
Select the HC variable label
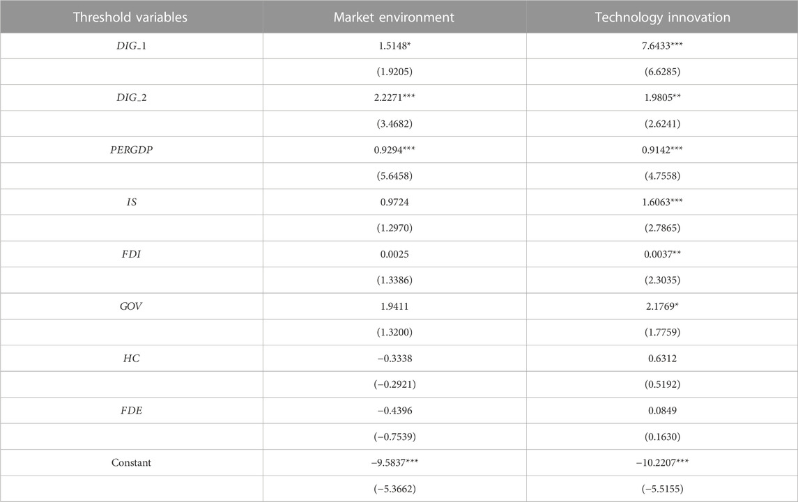coord(131,358)
